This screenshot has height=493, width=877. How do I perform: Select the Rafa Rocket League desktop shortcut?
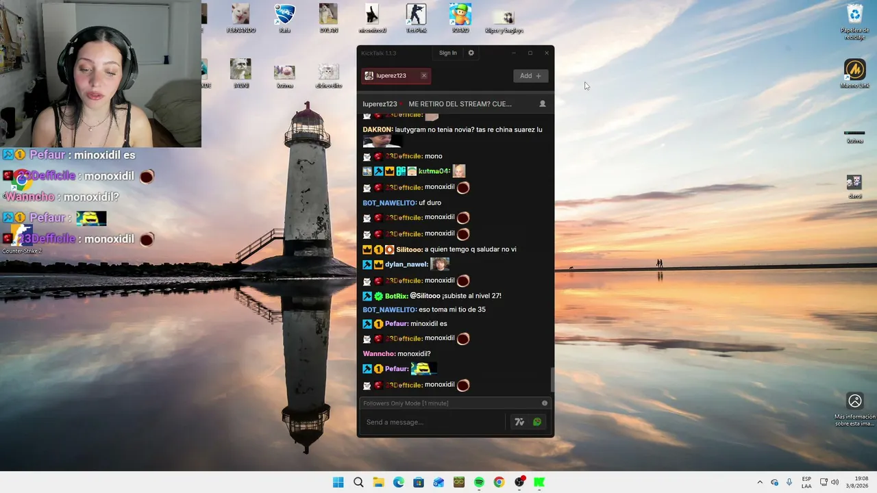pyautogui.click(x=284, y=18)
